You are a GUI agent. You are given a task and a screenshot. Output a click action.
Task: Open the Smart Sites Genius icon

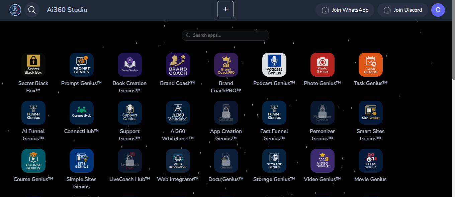pos(371,113)
